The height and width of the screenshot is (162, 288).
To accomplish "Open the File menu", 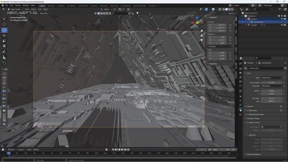I will pos(7,5).
